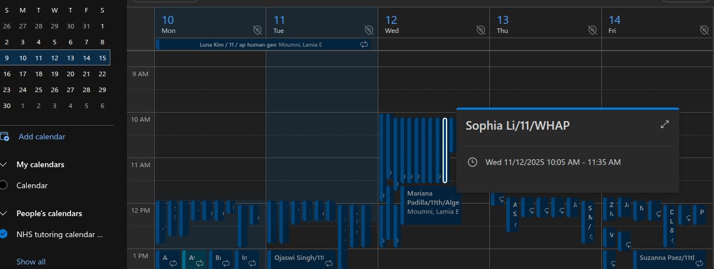This screenshot has width=714, height=269.
Task: Enable the Calendar checkbox under My calendars
Action: [3, 185]
